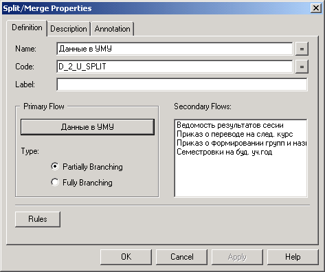
Task: Open Help for this dialog
Action: click(x=293, y=257)
